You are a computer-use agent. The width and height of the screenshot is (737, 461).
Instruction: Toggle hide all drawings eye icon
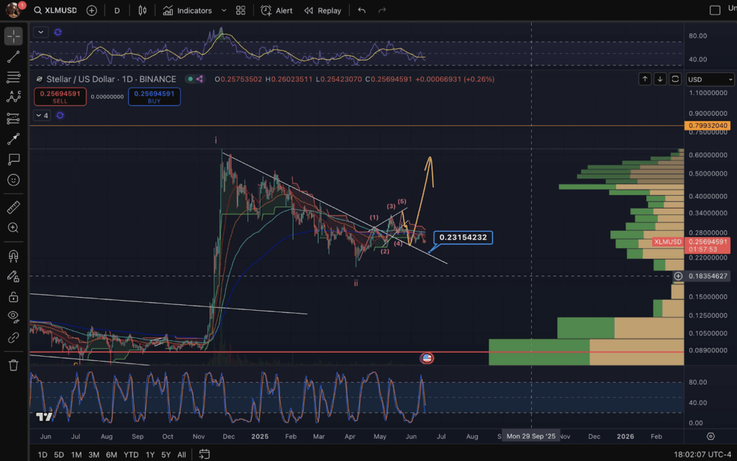(x=14, y=317)
